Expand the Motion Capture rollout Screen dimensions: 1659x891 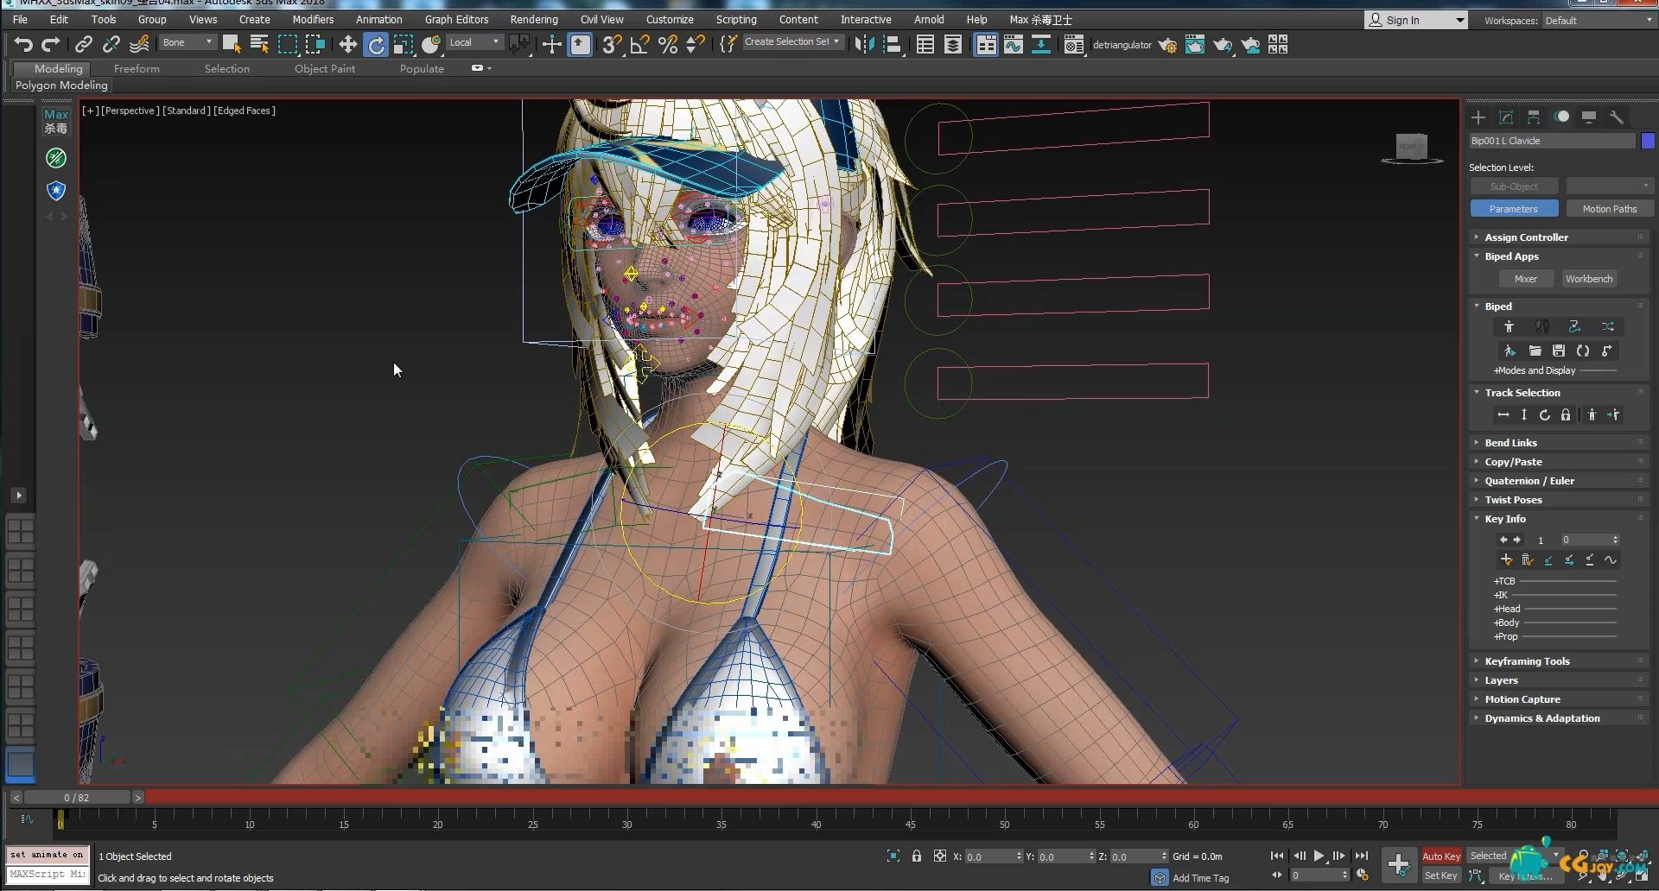(1559, 699)
